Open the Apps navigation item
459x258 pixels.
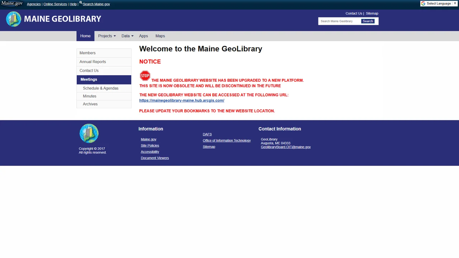pos(143,36)
